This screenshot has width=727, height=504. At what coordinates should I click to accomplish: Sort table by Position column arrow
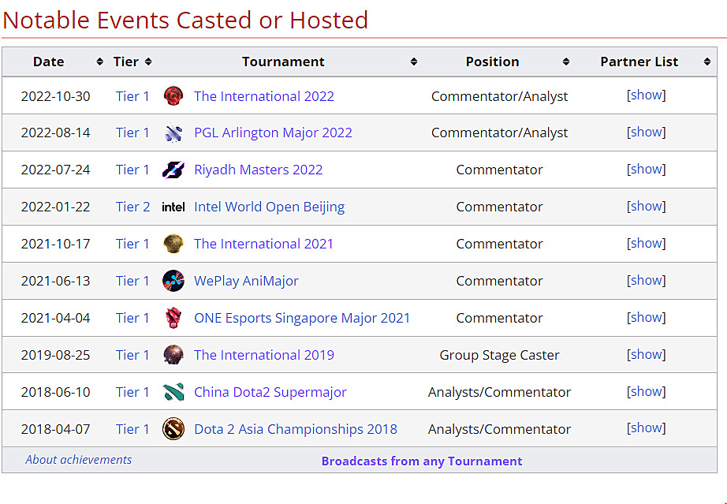pyautogui.click(x=566, y=62)
